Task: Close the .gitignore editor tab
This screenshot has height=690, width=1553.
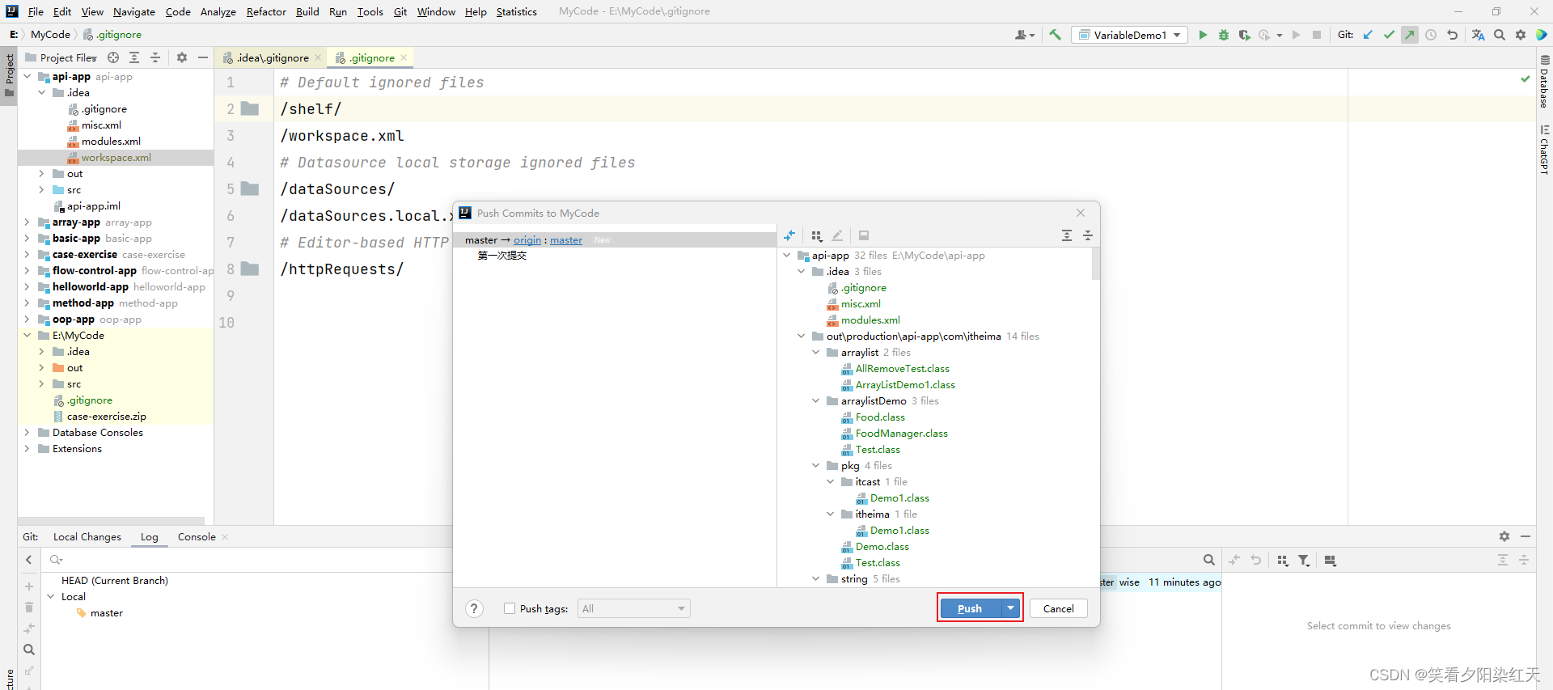Action: [x=404, y=57]
